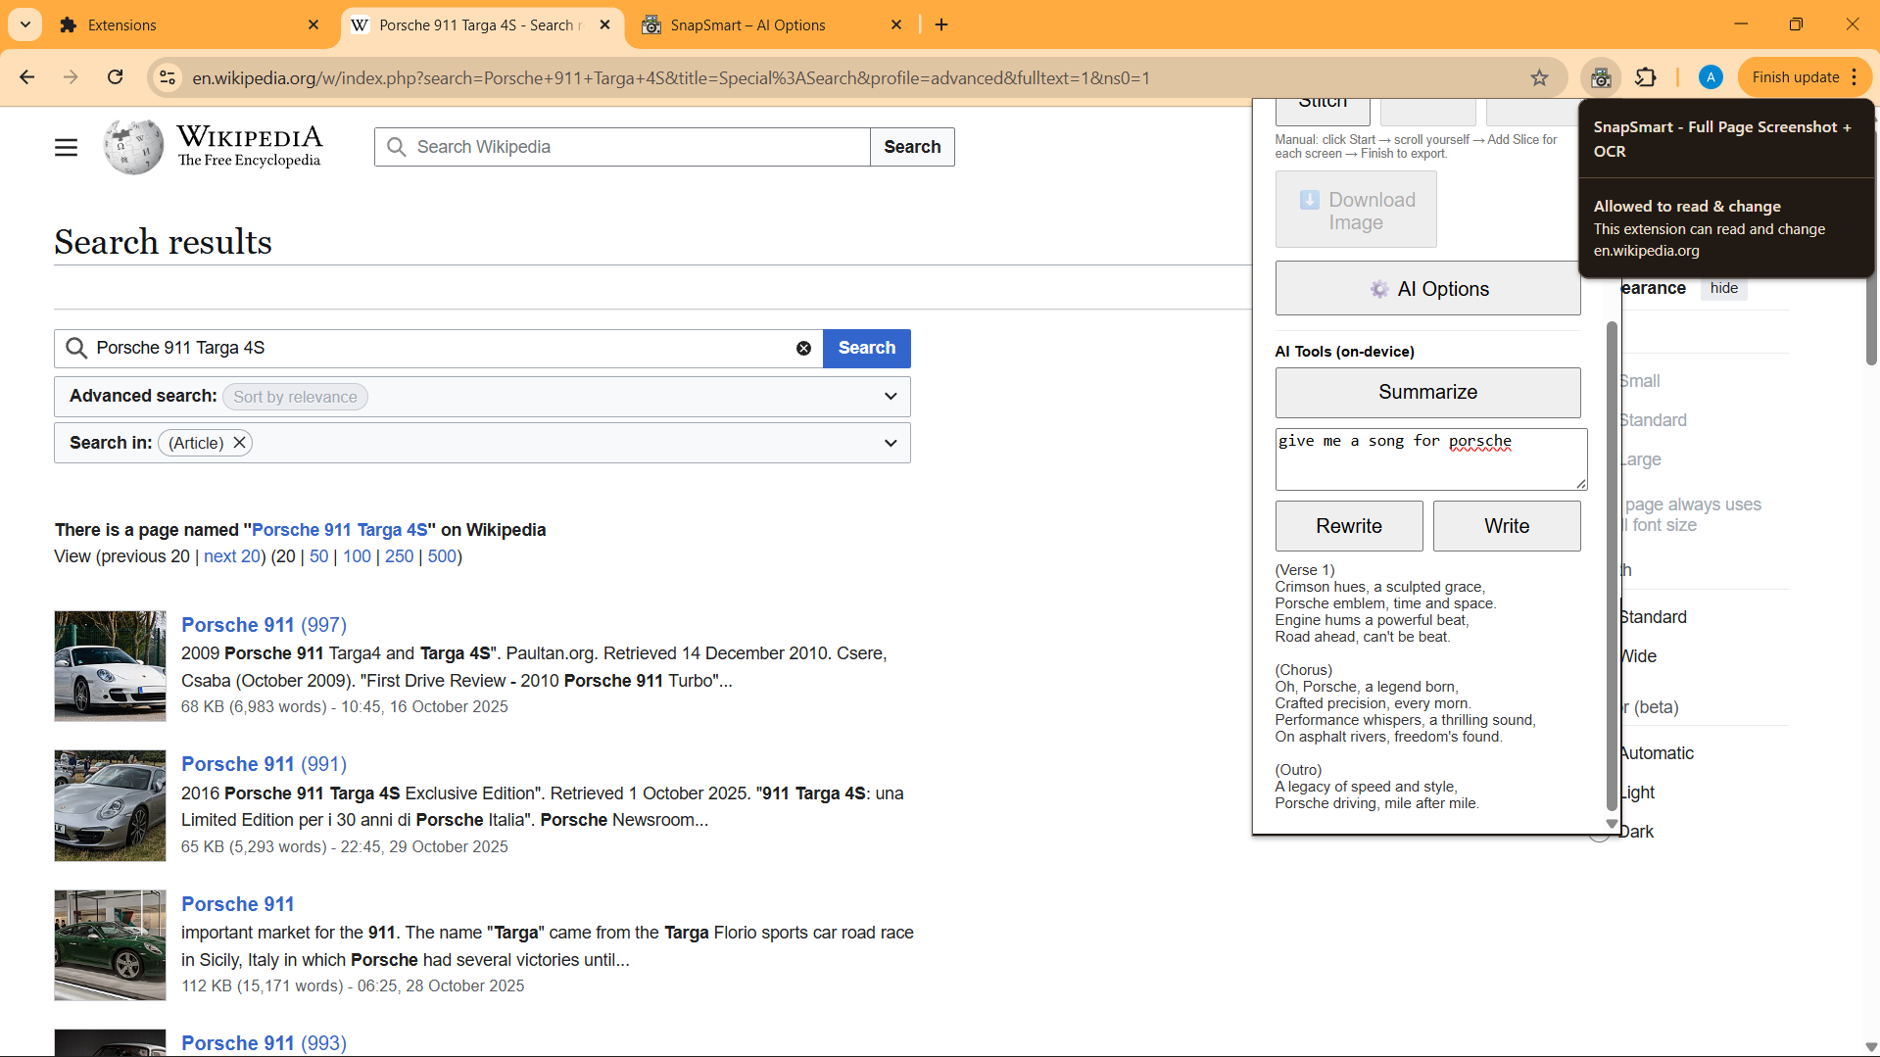Open the site information icon in address bar
The width and height of the screenshot is (1880, 1057).
tap(168, 77)
